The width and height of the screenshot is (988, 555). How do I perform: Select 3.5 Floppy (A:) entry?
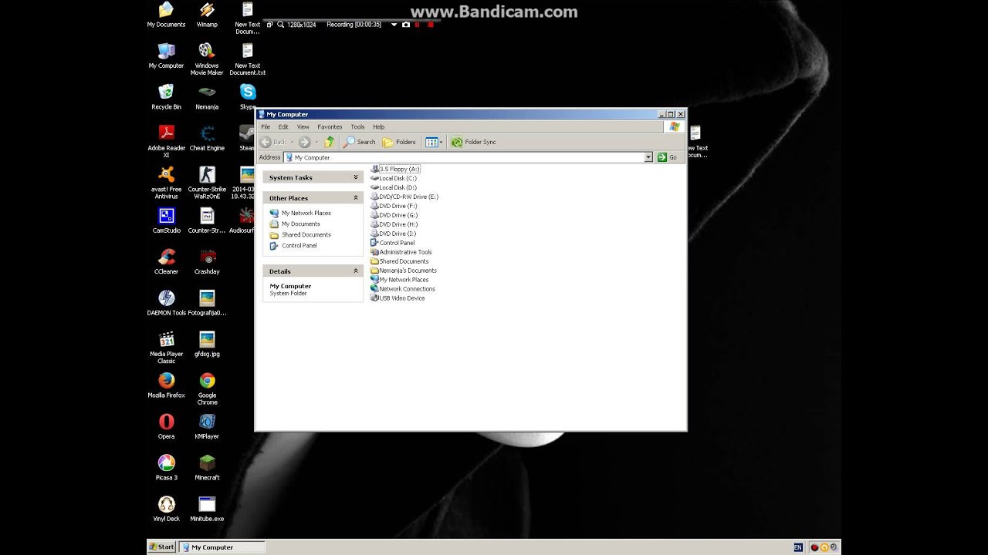[x=395, y=169]
